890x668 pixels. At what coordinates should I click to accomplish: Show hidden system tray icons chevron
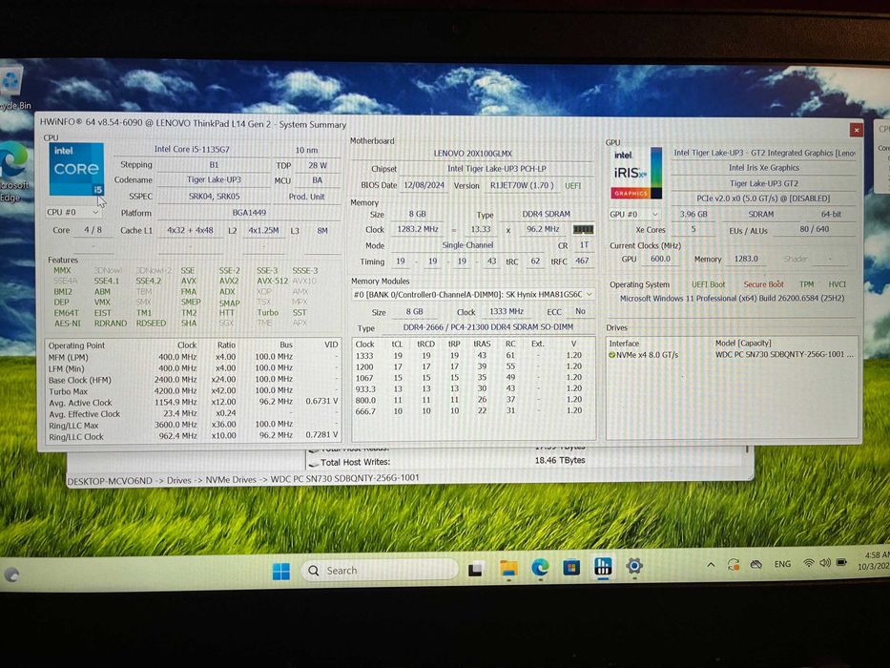point(711,565)
